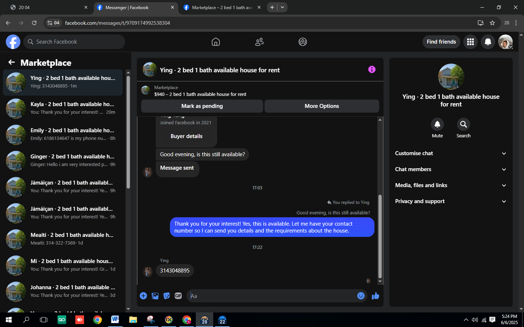Click the More Options button
Viewport: 524px width, 327px height.
pos(322,106)
